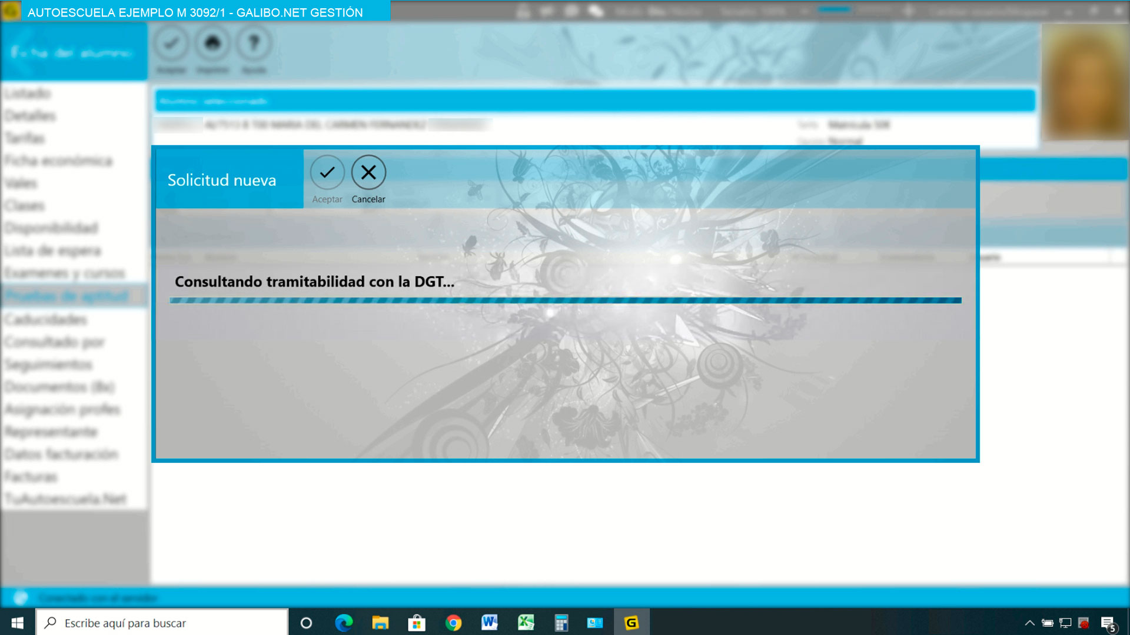The image size is (1130, 635).
Task: Open Representante in the sidebar
Action: pos(51,432)
